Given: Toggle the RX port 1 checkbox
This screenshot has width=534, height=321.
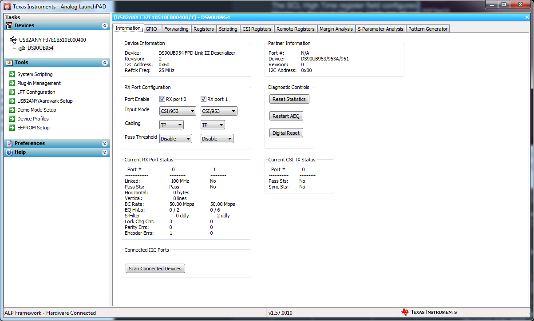Looking at the screenshot, I should pos(204,99).
